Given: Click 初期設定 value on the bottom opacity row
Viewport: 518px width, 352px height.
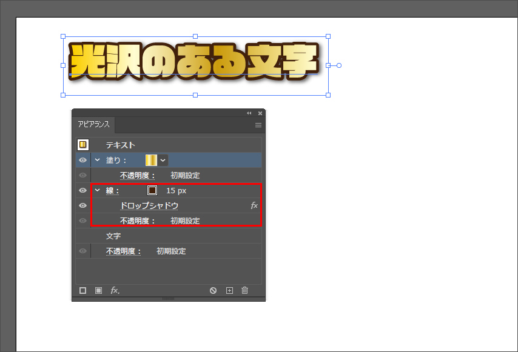Looking at the screenshot, I should click(171, 251).
